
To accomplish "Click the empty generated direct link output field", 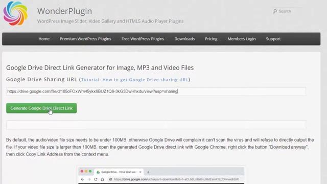I will click(156, 125).
